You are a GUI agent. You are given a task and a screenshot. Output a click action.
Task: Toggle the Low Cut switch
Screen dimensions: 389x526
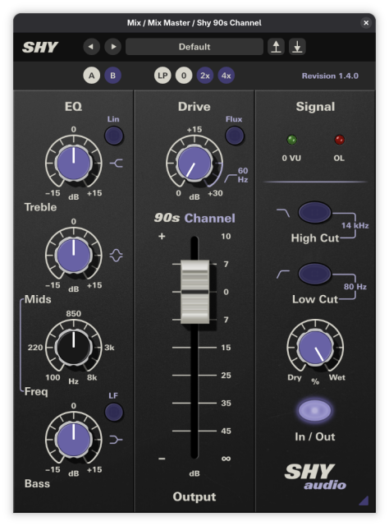coord(314,274)
